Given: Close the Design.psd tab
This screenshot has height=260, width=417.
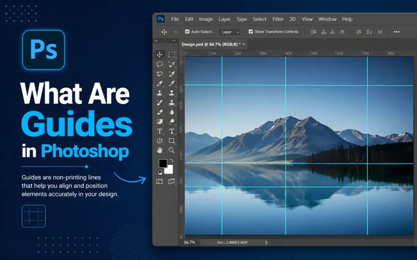Looking at the screenshot, I should coord(244,44).
